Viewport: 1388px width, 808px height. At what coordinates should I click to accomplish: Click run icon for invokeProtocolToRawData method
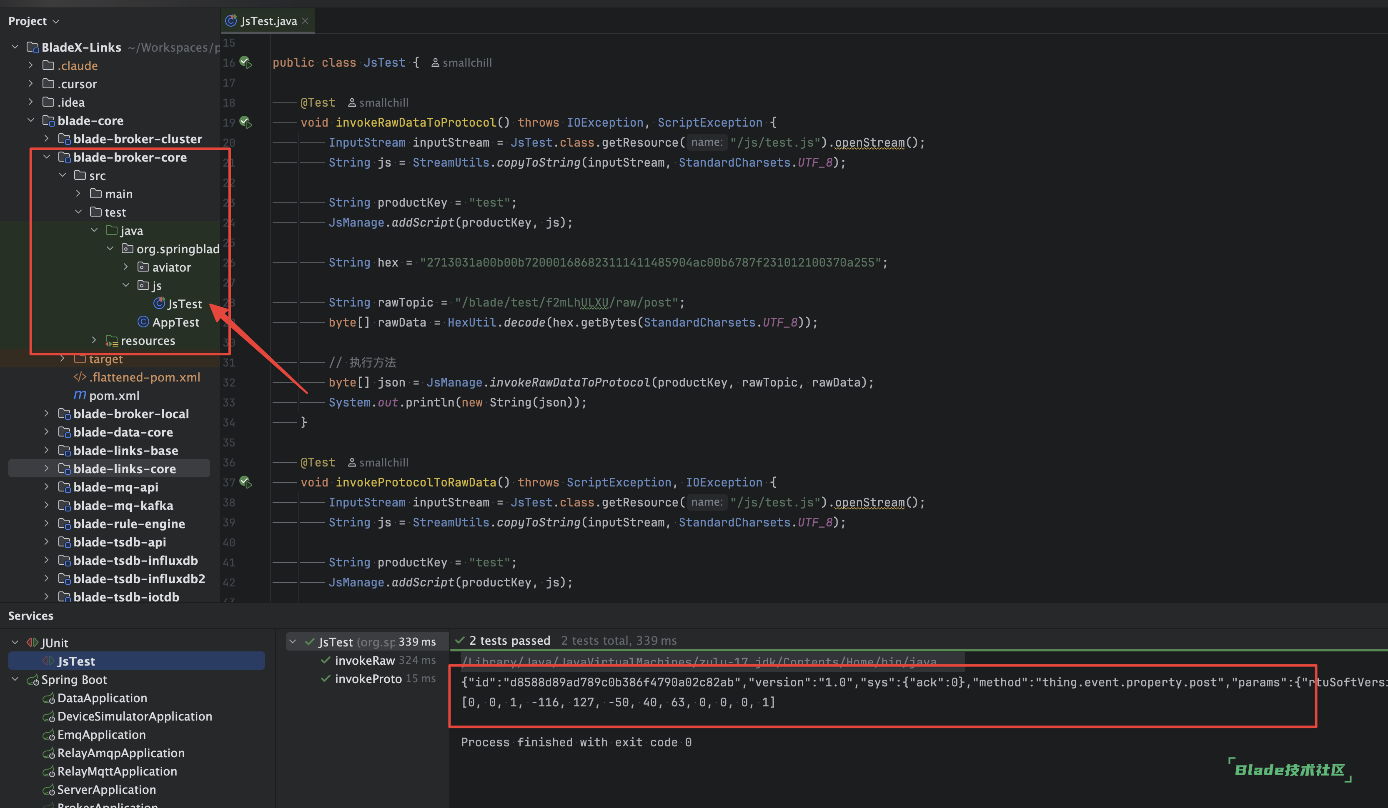246,483
